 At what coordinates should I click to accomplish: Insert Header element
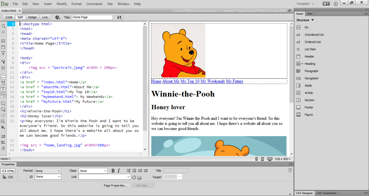tap(309, 57)
